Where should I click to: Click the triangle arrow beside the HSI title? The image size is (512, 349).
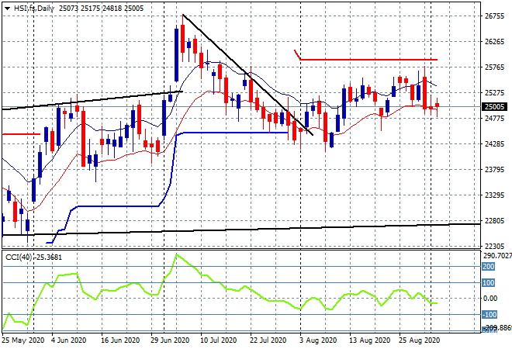(x=7, y=9)
